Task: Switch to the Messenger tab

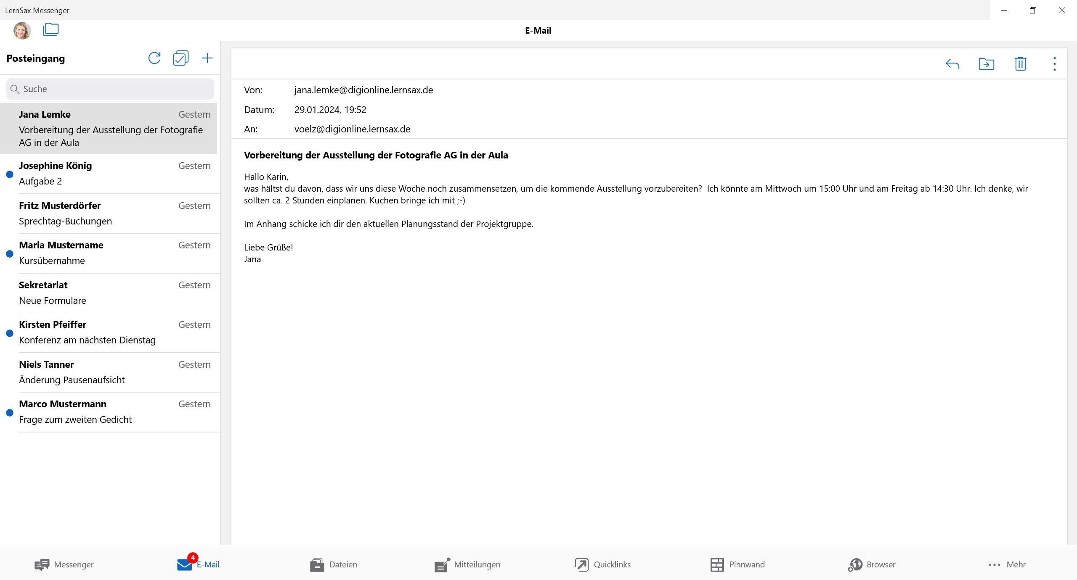Action: (x=64, y=564)
